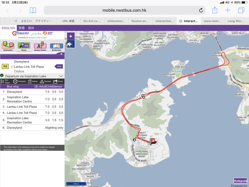
Task: Open the Hotspots button on map
Action: point(240,181)
